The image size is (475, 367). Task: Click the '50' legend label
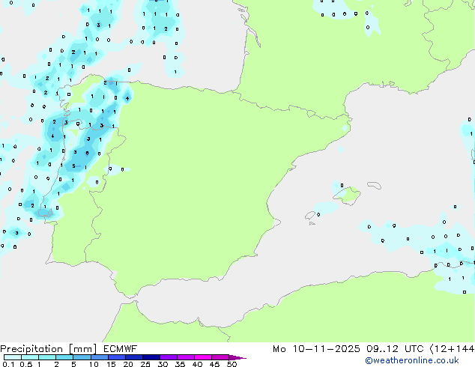coord(232,364)
